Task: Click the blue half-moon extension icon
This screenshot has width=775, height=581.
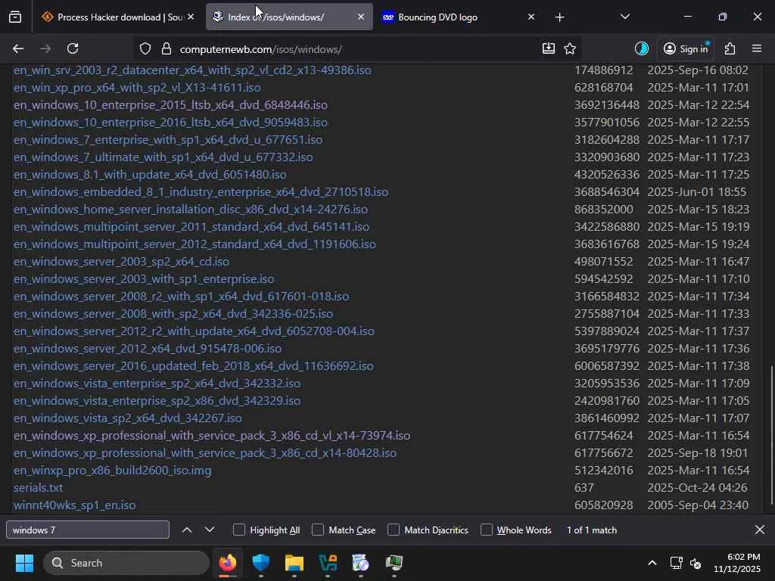Action: (x=642, y=48)
